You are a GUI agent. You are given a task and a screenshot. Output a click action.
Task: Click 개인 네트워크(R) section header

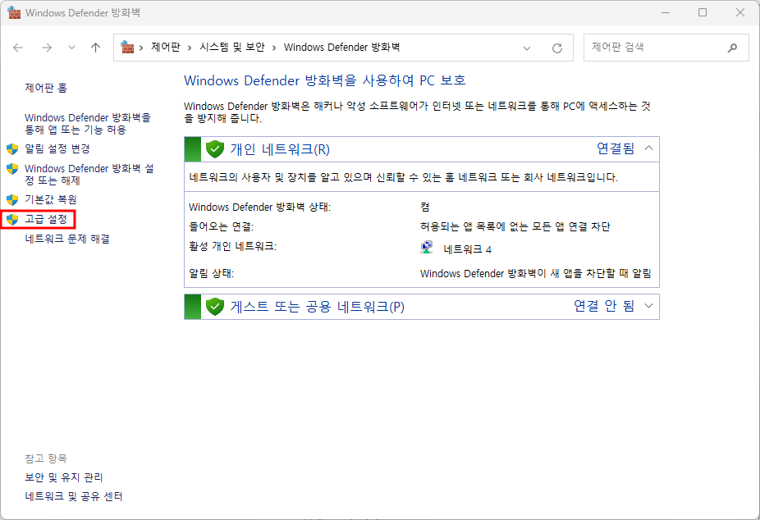pyautogui.click(x=422, y=149)
